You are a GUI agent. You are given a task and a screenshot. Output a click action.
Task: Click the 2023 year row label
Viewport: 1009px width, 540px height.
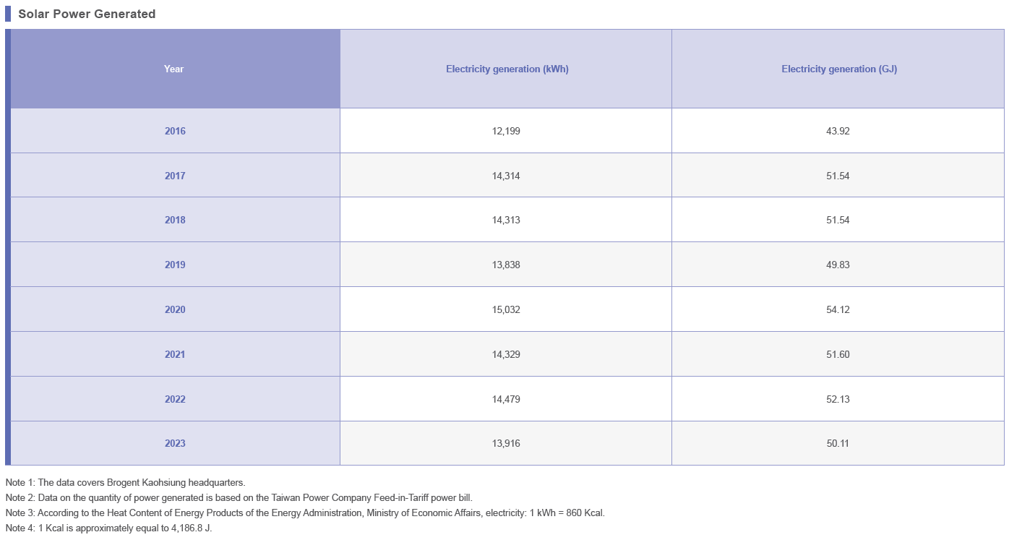click(x=175, y=443)
